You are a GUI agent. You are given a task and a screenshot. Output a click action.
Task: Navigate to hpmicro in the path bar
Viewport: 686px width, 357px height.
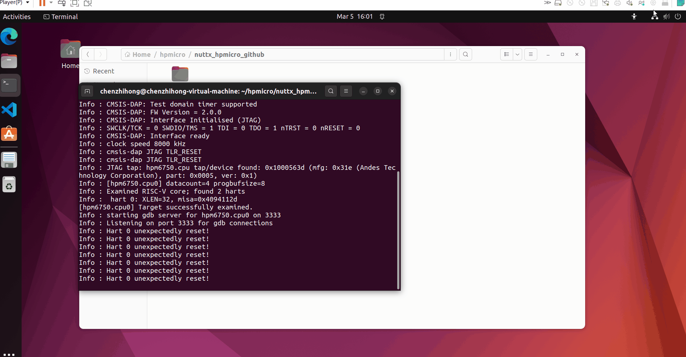[x=172, y=55]
